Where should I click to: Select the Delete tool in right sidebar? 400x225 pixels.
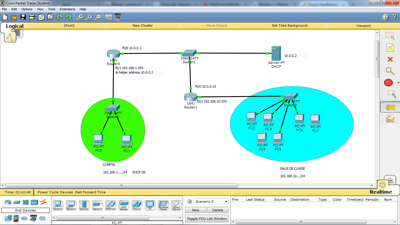(x=390, y=59)
